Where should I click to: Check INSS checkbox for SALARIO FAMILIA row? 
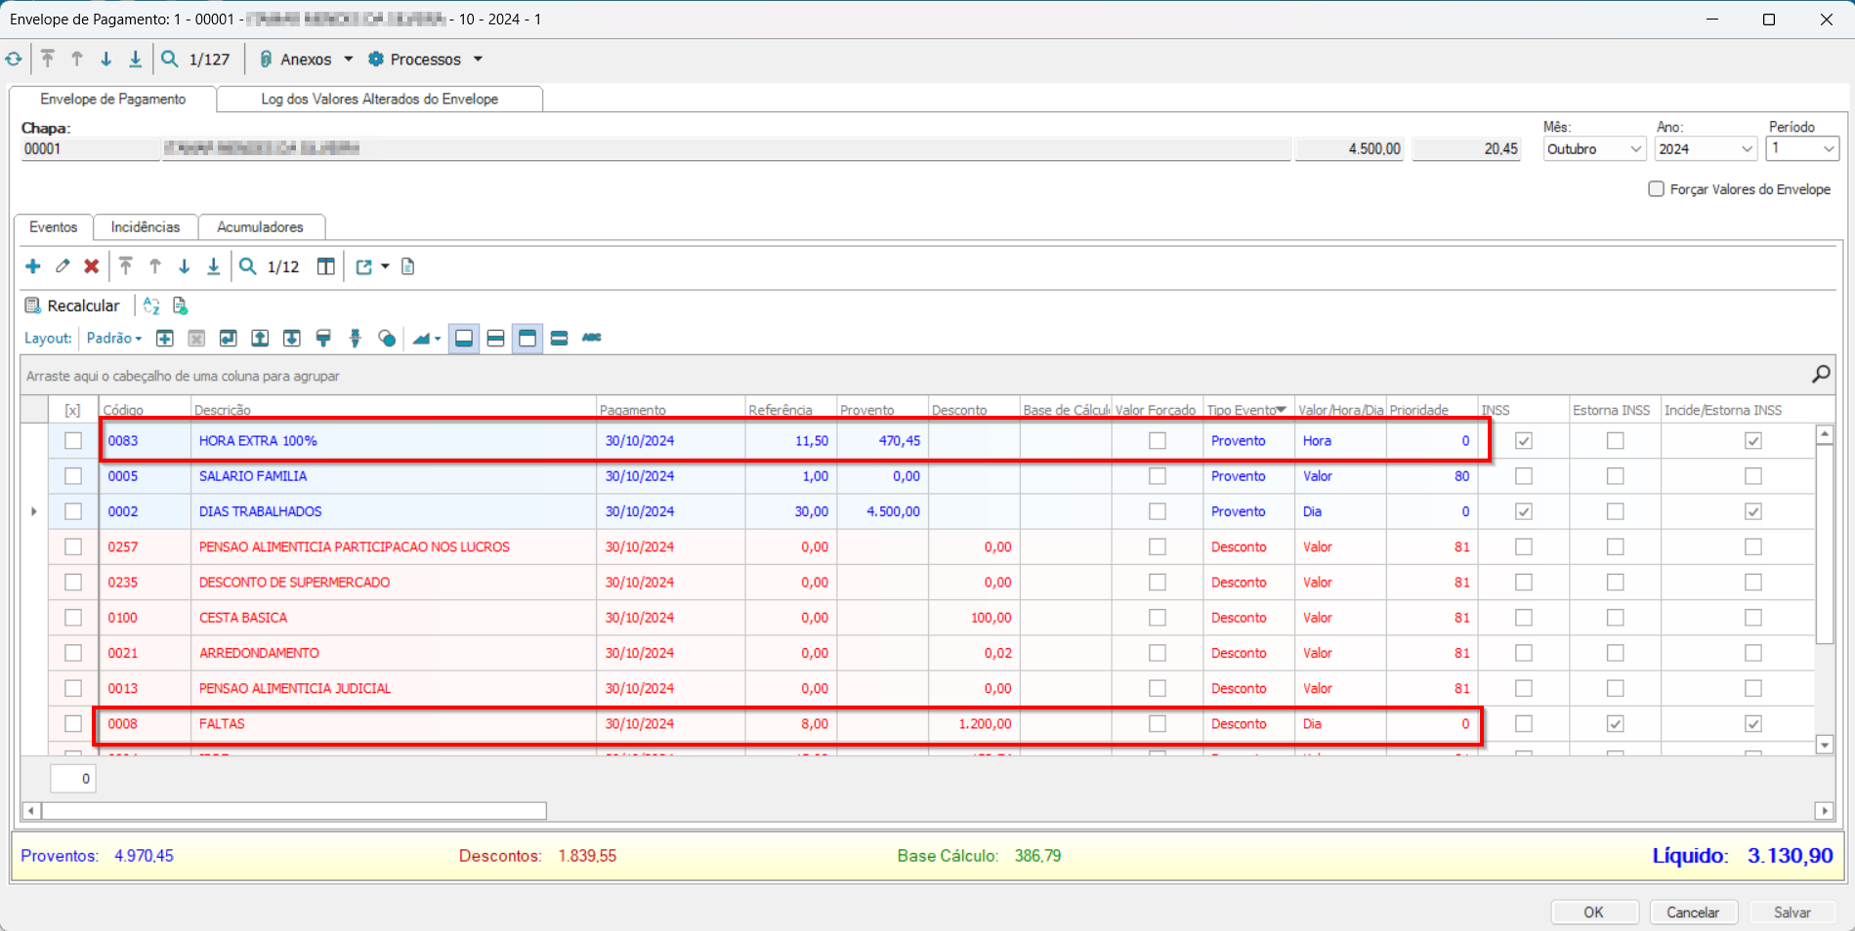tap(1523, 476)
